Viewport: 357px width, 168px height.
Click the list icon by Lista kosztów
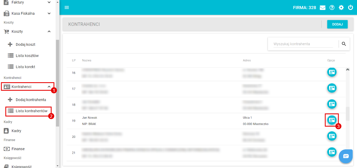[10, 56]
